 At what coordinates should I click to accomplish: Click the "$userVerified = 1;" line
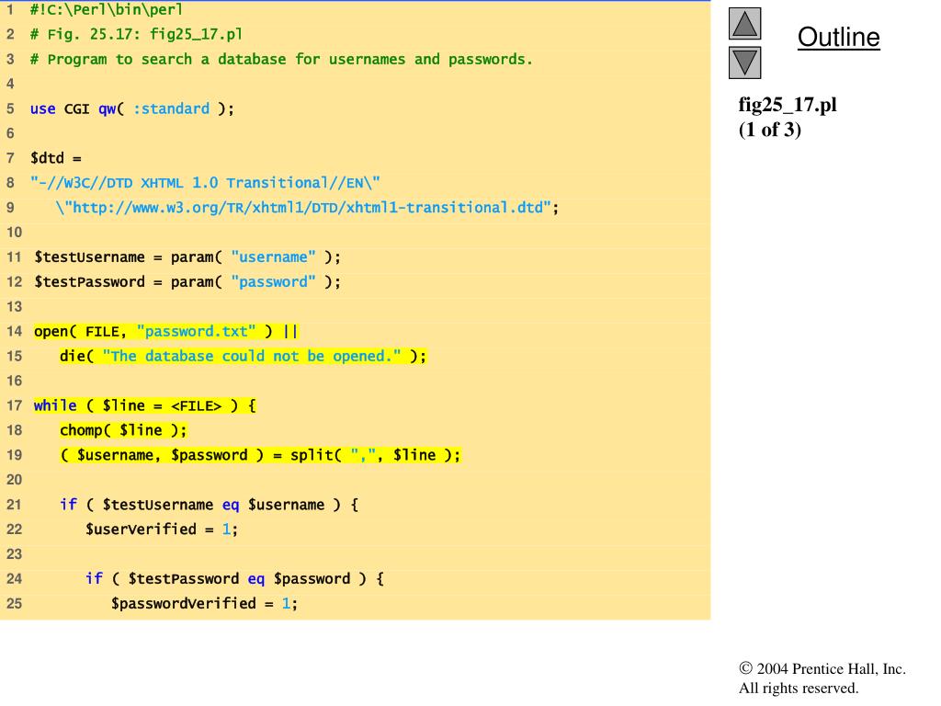tap(162, 529)
